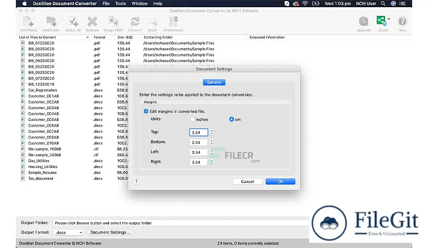This screenshot has height=248, width=428.
Task: Click the Left margin input field
Action: point(199,152)
